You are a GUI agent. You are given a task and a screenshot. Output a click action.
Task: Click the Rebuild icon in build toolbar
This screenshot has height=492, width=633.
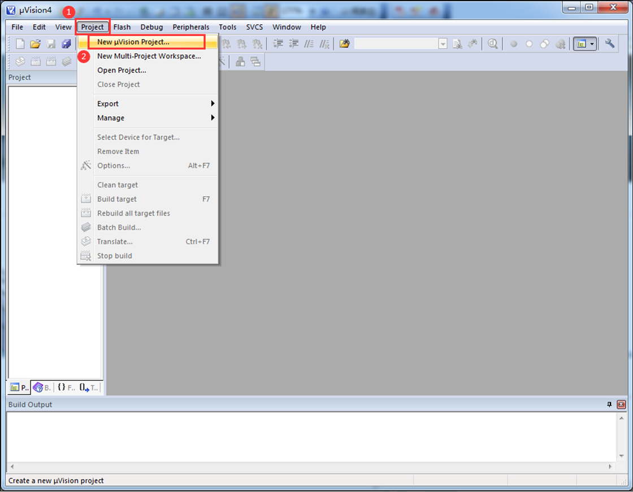click(x=51, y=62)
